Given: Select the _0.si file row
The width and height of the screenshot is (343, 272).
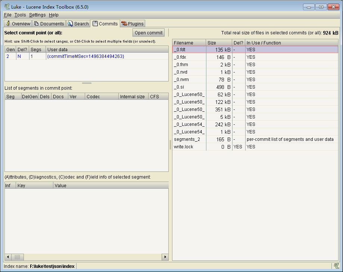Looking at the screenshot, I should (255, 87).
